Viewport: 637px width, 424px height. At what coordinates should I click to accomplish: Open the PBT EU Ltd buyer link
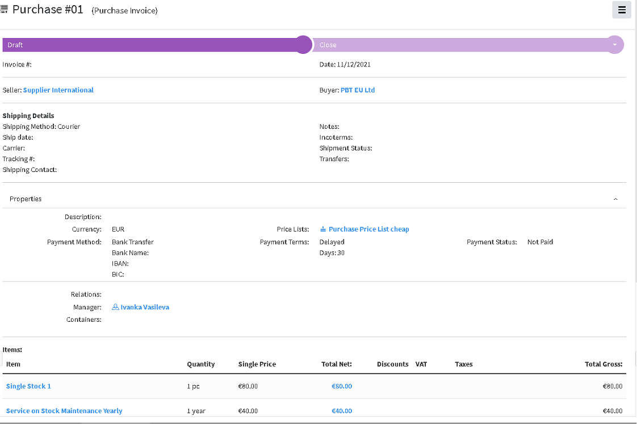tap(358, 90)
